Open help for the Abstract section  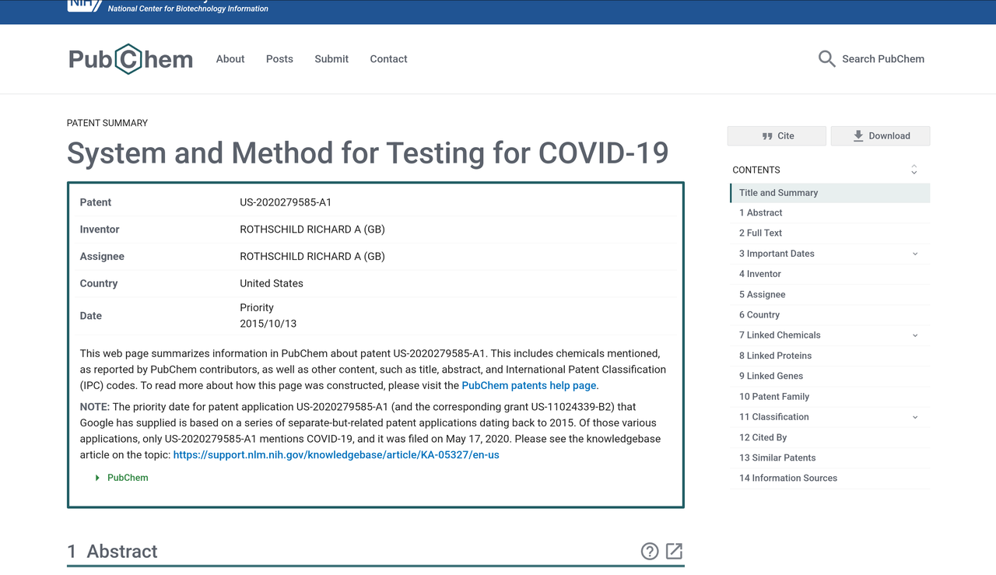point(650,552)
